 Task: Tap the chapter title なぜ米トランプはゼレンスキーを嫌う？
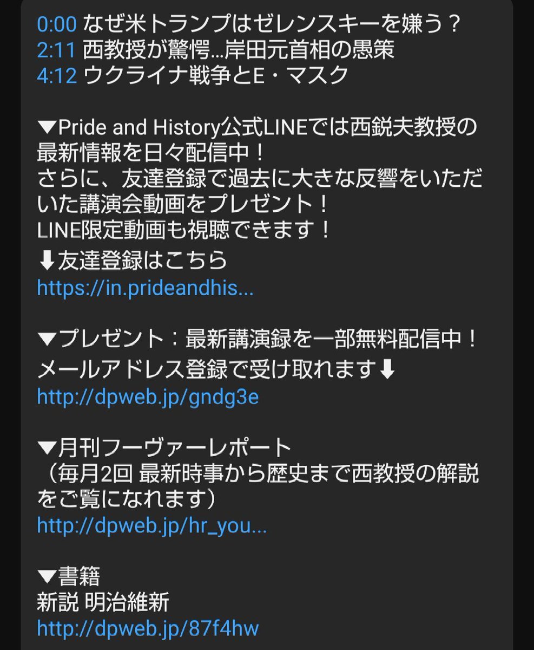272,23
